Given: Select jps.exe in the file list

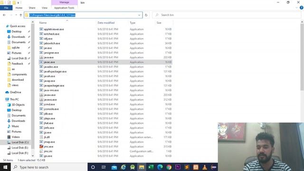Looking at the screenshot, I should (48, 156).
